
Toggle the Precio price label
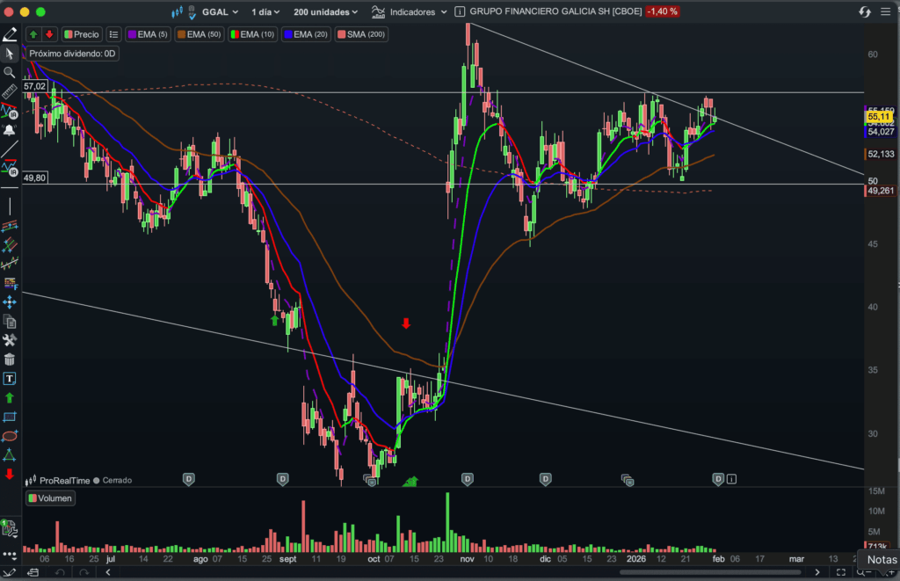(x=81, y=34)
